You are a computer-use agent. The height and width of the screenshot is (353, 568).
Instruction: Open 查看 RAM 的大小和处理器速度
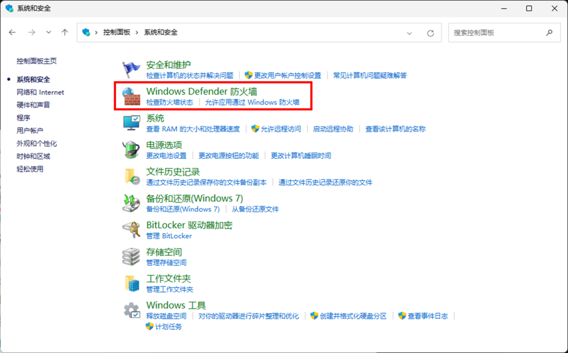(x=193, y=129)
